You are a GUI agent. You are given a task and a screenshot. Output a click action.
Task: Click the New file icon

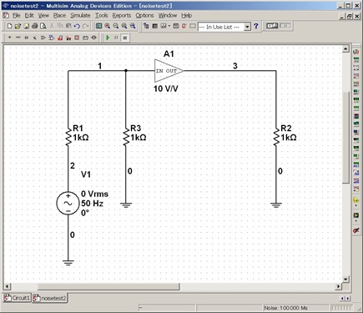pyautogui.click(x=9, y=26)
